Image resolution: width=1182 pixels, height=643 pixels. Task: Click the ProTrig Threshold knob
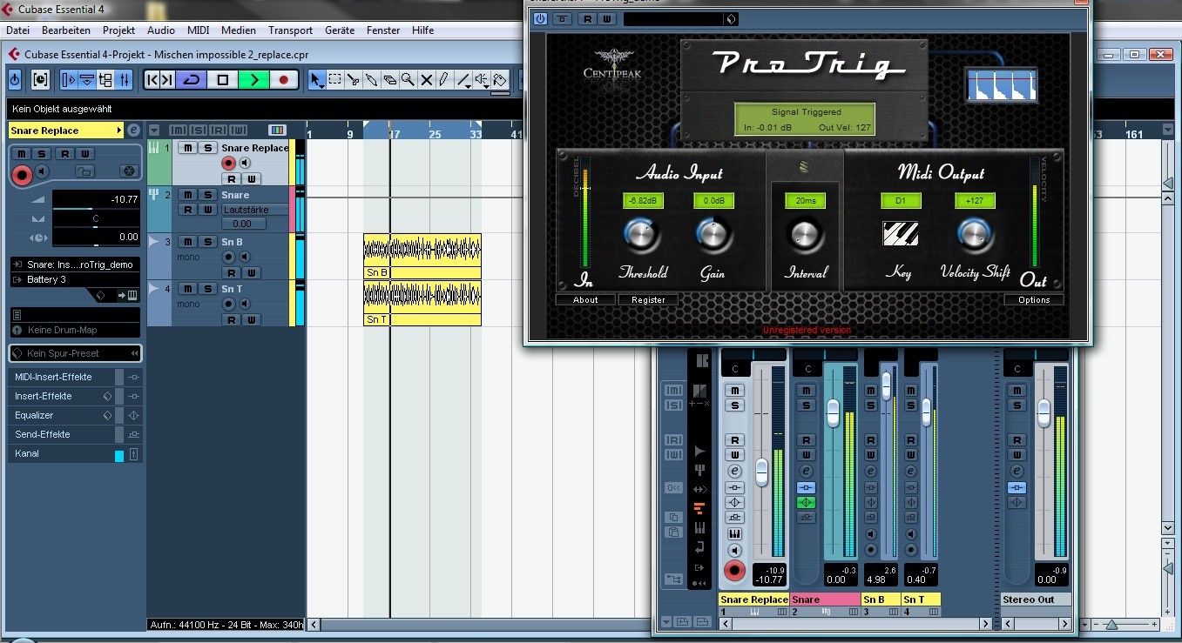tap(643, 235)
